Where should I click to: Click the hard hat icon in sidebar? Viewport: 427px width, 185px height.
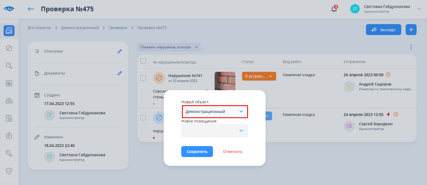9,101
